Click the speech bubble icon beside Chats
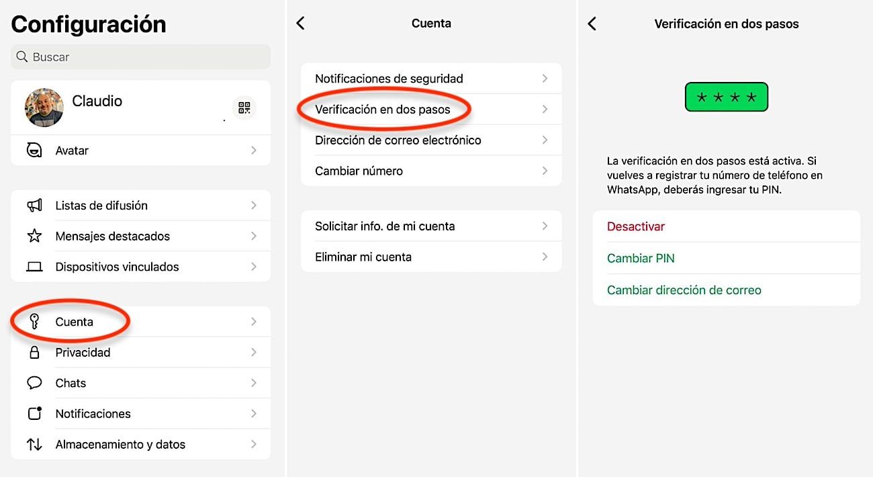Viewport: 873px width, 477px height. (34, 382)
